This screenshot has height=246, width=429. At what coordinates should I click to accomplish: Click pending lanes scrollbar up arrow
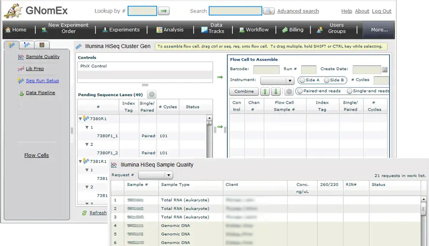point(209,118)
